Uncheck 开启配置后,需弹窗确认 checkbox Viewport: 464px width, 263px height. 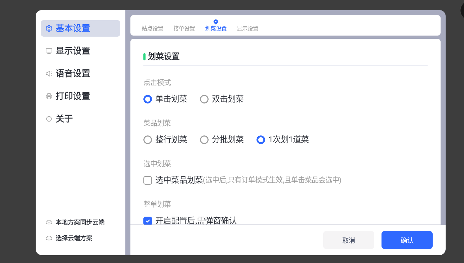click(148, 221)
